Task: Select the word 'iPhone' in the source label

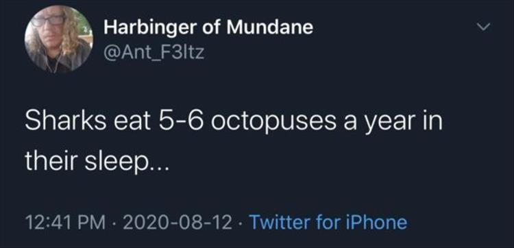Action: pos(377,222)
